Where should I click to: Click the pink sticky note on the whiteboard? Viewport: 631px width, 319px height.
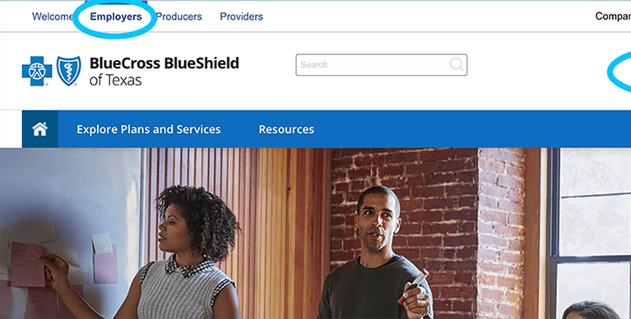pyautogui.click(x=27, y=264)
